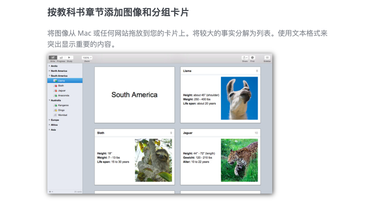Click 'Life span: 15 to 30 years' text
This screenshot has width=378, height=202.
coord(113,162)
